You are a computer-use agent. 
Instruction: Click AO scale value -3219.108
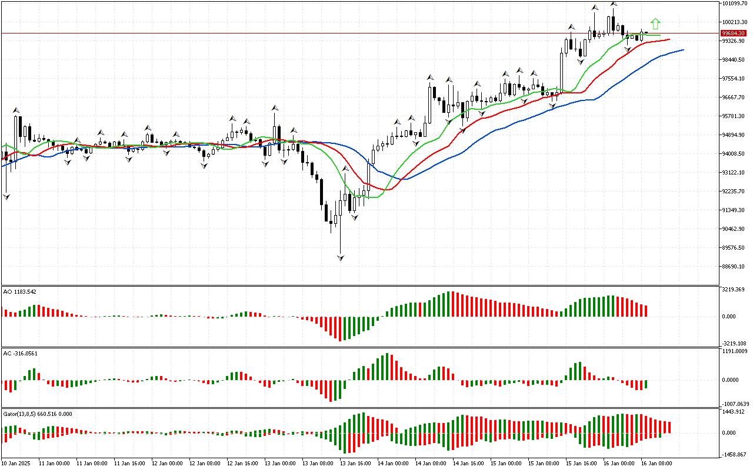734,343
